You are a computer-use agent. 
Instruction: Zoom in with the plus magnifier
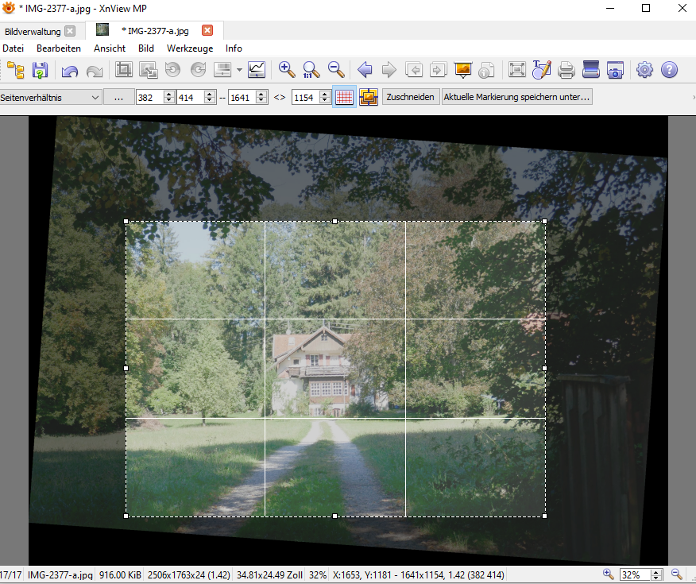click(287, 70)
